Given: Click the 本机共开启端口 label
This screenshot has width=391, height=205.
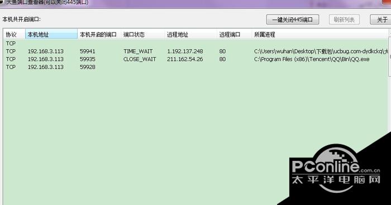Looking at the screenshot, I should tap(21, 19).
